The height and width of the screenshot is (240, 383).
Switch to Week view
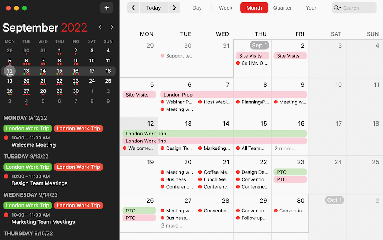tap(225, 8)
